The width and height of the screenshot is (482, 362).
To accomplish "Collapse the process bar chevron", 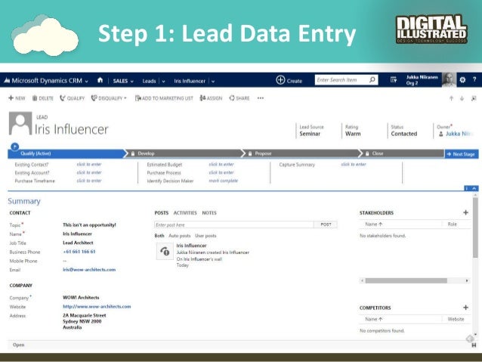I will click(x=474, y=188).
